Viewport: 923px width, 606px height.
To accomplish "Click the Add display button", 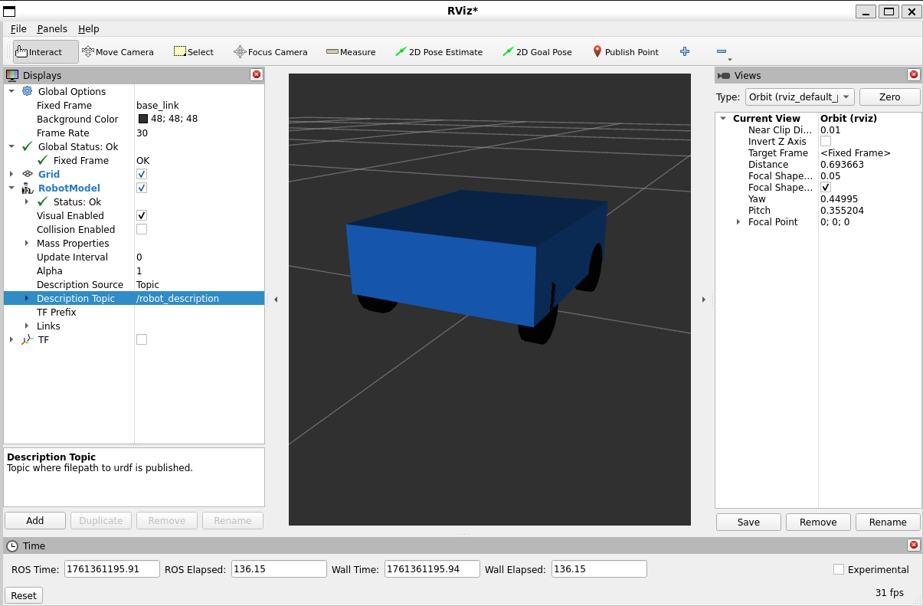I will 35,520.
